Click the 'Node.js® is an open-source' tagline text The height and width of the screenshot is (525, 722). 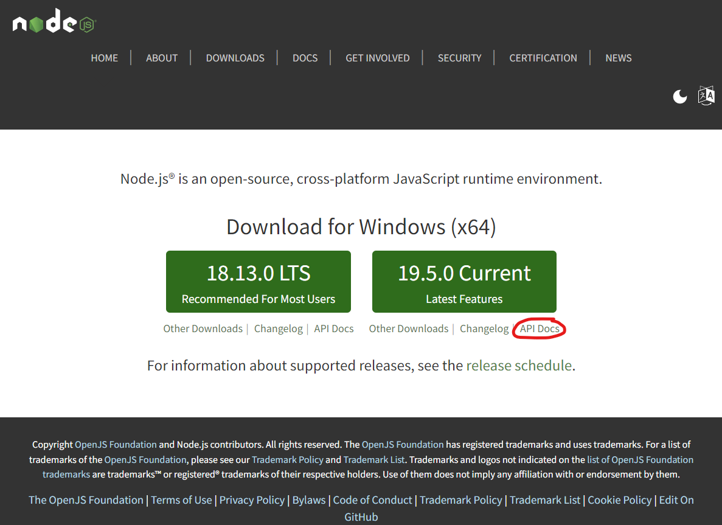coord(361,179)
